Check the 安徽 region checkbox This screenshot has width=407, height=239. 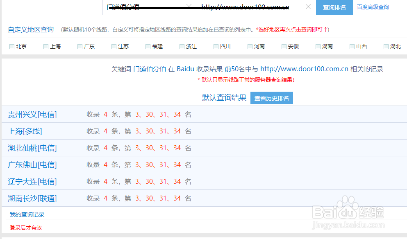coord(284,47)
